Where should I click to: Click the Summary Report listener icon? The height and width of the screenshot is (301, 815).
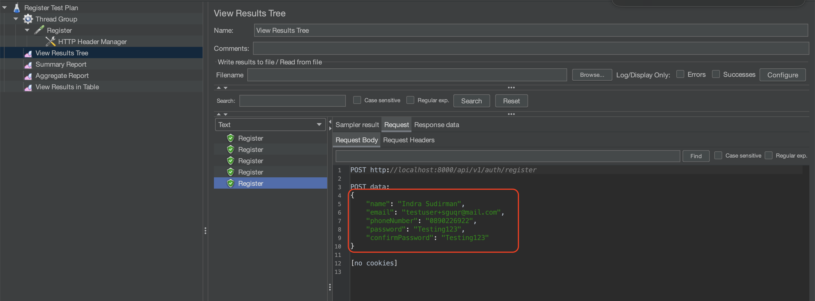[x=28, y=65]
